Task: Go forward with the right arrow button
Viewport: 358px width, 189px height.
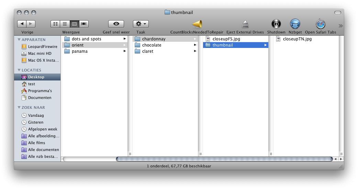Action: point(31,24)
